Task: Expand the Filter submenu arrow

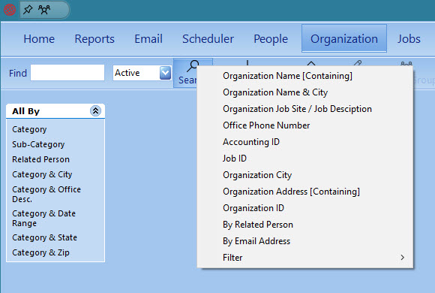Action: (x=402, y=258)
